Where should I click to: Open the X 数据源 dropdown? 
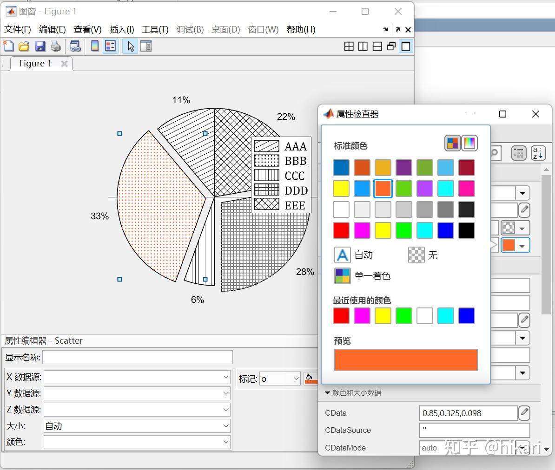pos(226,377)
